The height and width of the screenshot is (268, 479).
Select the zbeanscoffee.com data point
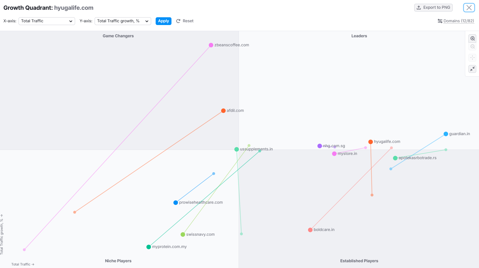211,45
